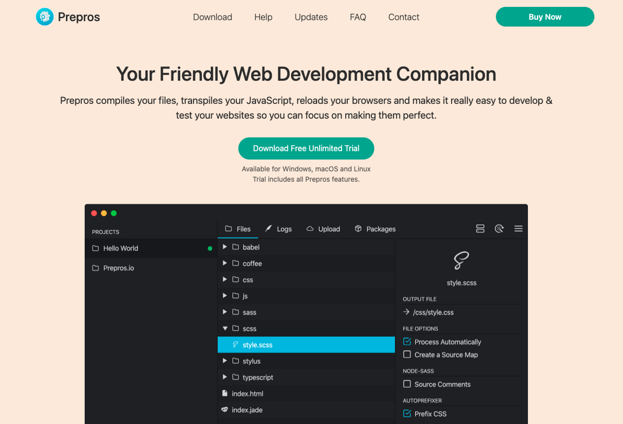
Task: Expand the sass folder
Action: click(225, 312)
